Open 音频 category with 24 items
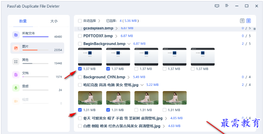Screen dimensions: 263x134 coord(37,88)
